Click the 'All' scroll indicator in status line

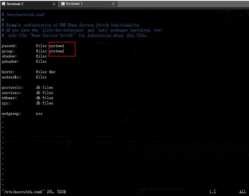coord(242,191)
